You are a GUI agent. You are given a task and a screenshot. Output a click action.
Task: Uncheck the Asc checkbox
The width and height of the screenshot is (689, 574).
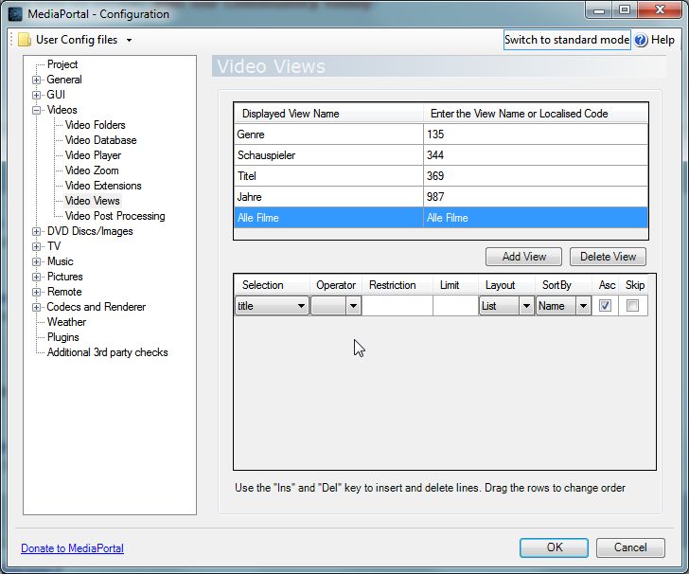coord(606,306)
